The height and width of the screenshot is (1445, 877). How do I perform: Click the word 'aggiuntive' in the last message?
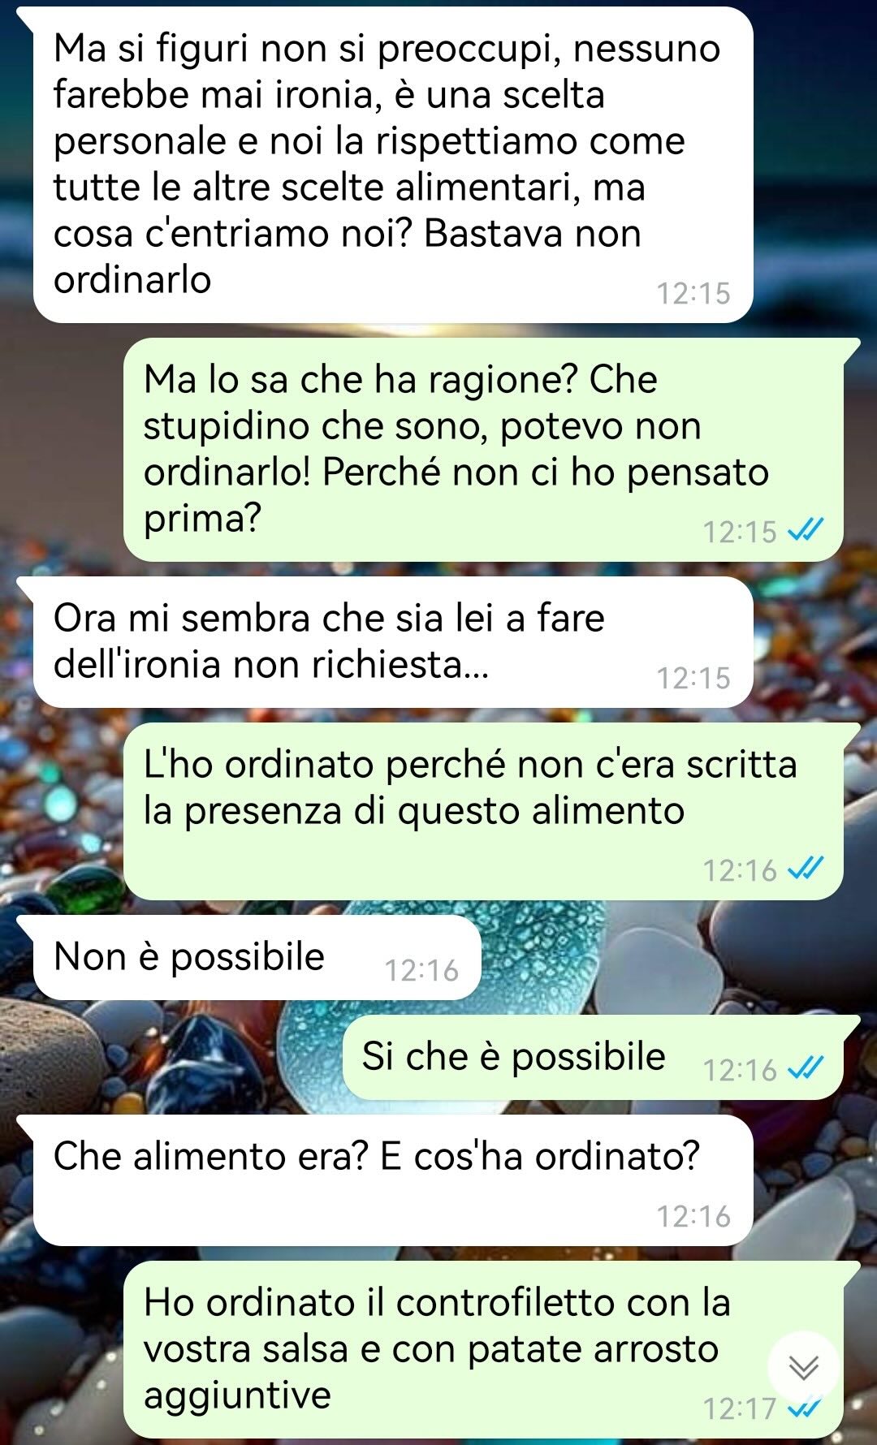pos(237,1396)
